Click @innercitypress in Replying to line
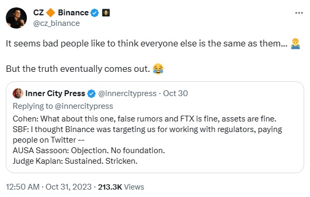This screenshot has width=310, height=197. [84, 106]
